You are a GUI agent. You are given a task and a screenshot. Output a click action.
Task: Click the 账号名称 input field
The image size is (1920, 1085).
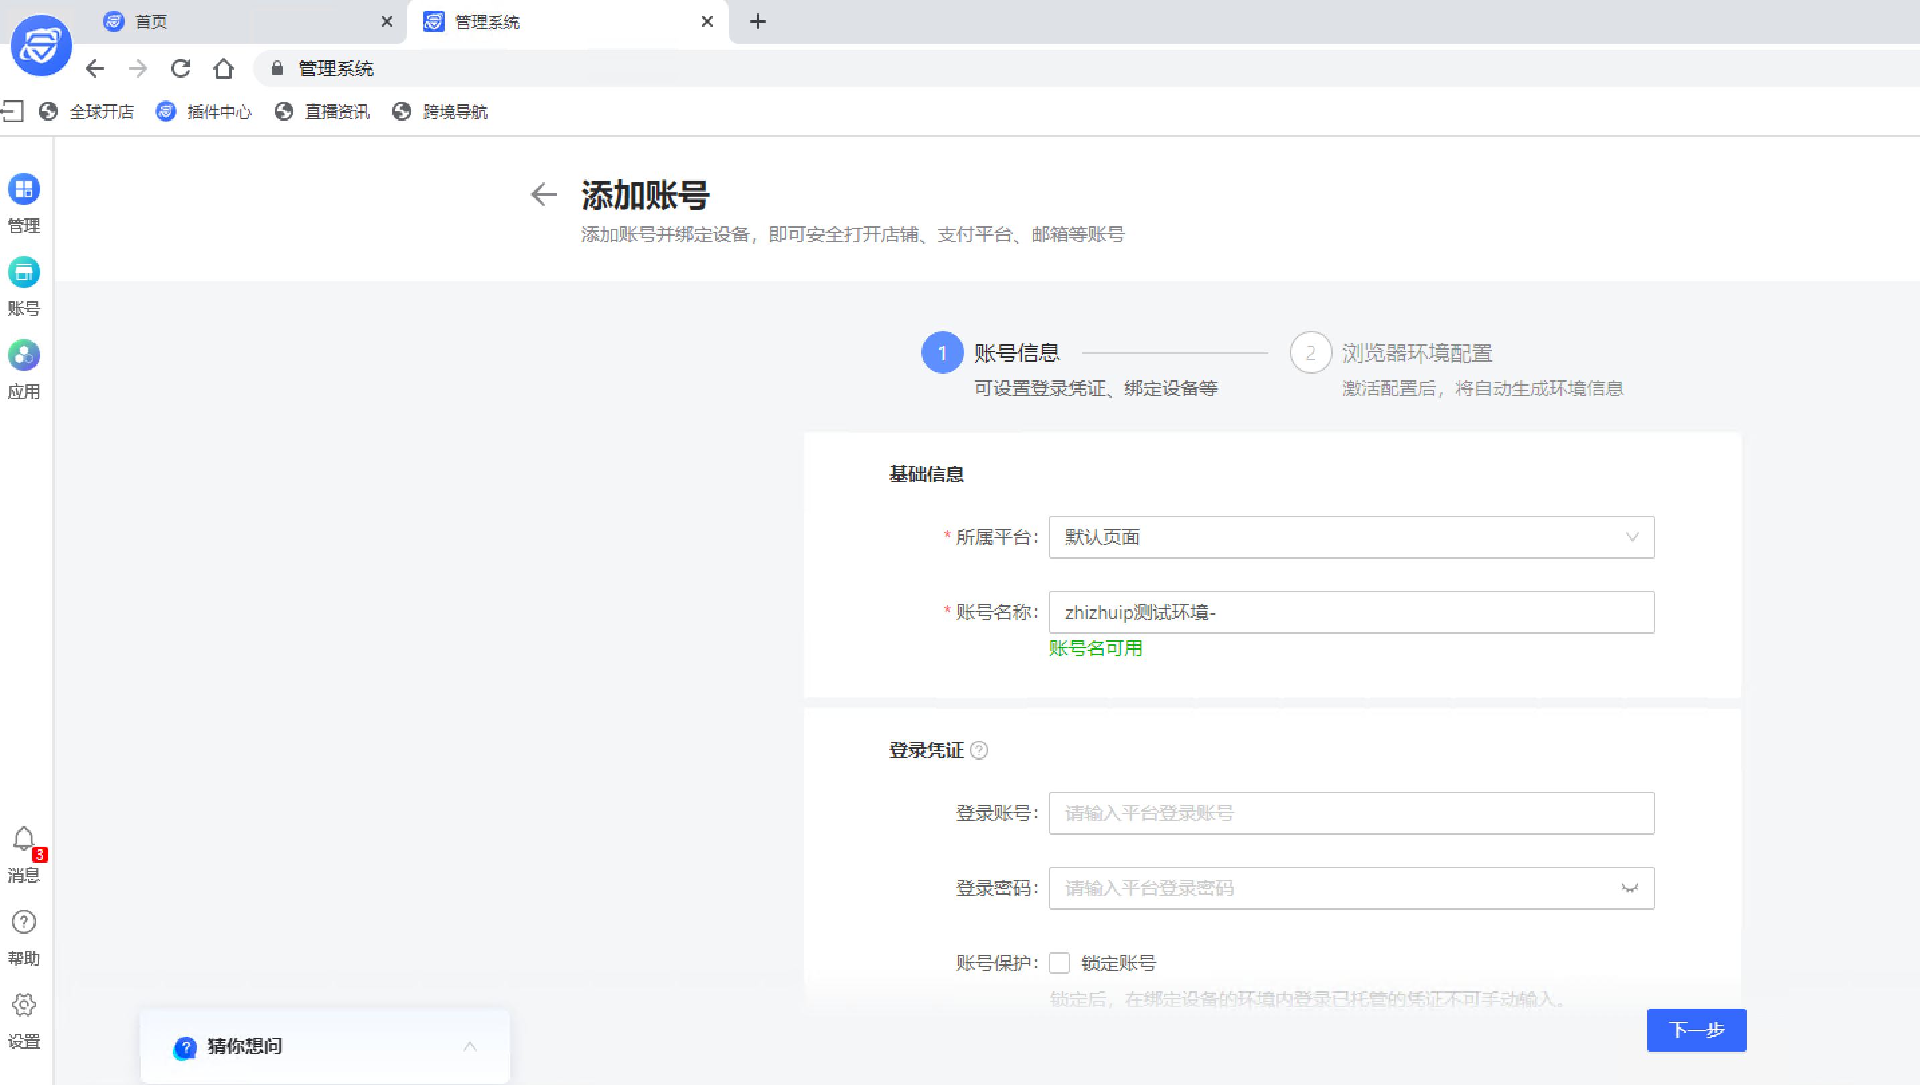coord(1351,613)
